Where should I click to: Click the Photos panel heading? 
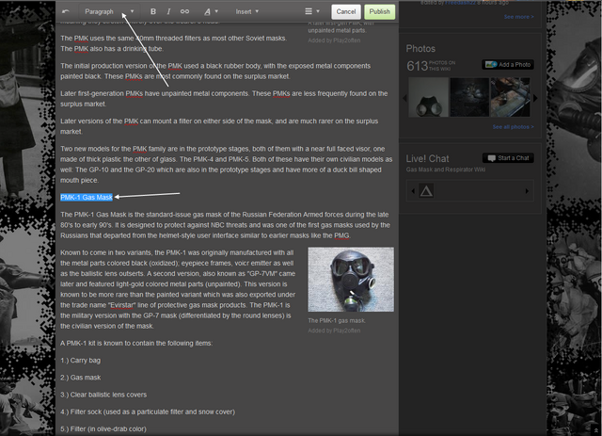pos(420,49)
